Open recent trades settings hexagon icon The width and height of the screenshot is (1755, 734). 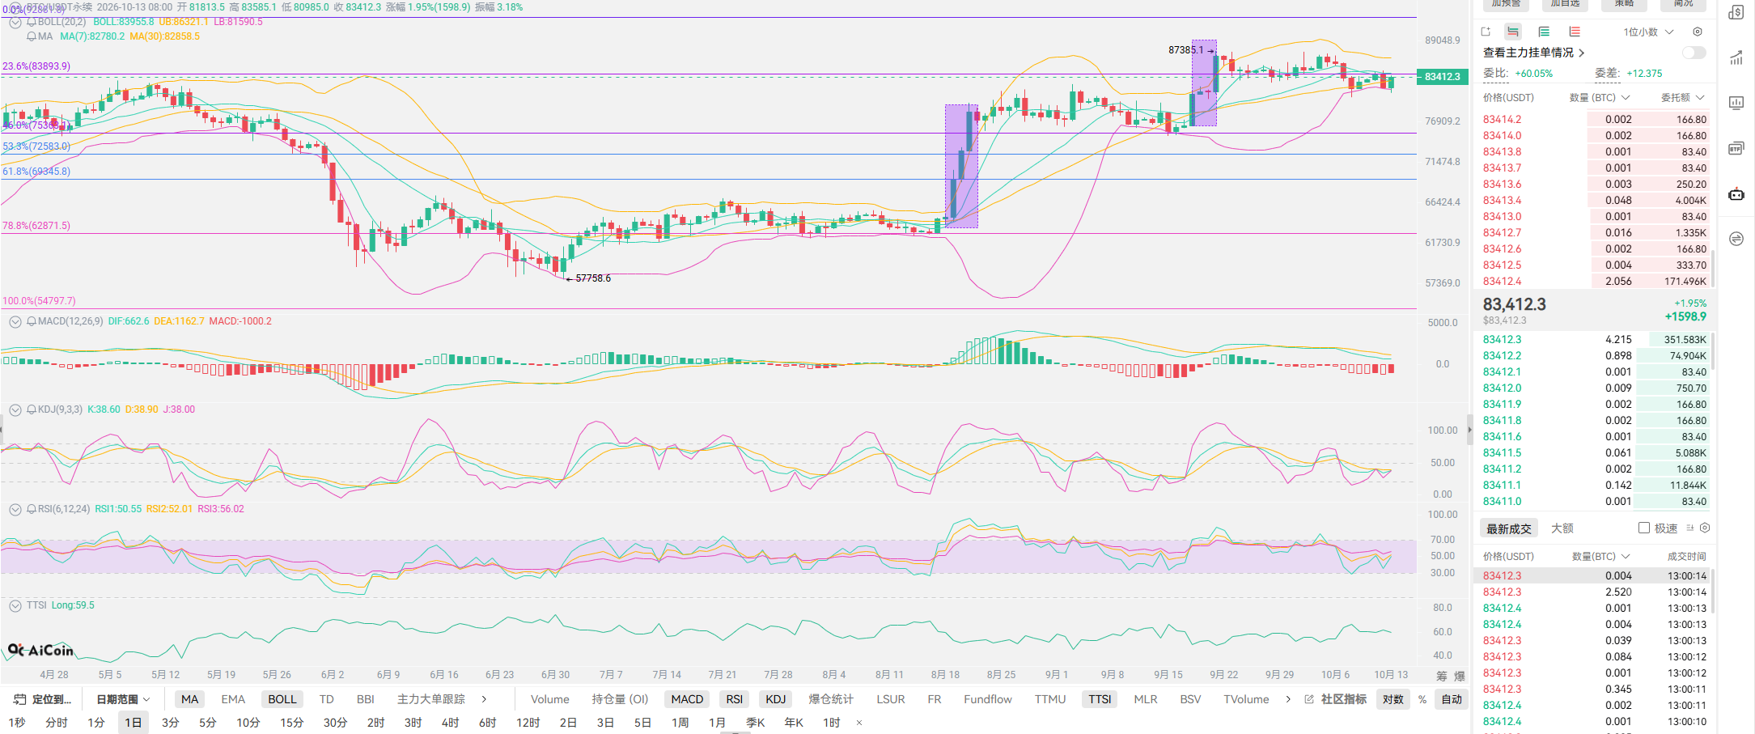tap(1705, 528)
